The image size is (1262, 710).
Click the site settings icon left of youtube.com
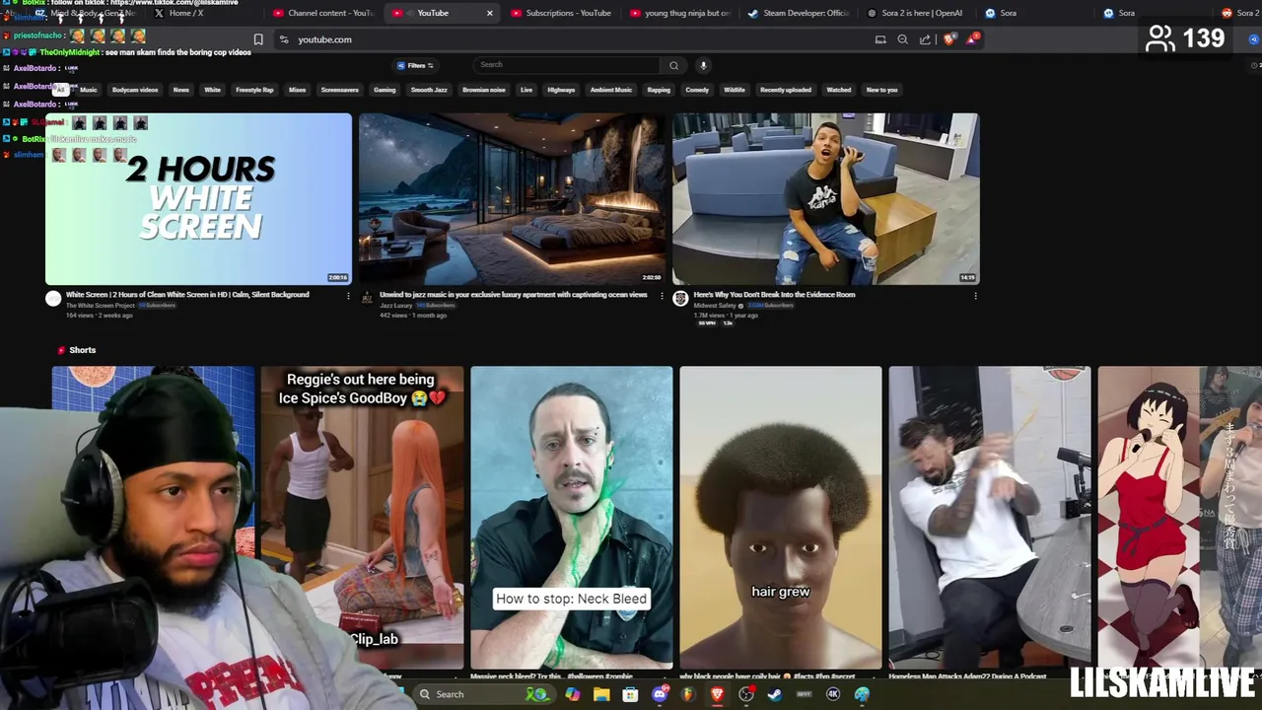coord(284,39)
